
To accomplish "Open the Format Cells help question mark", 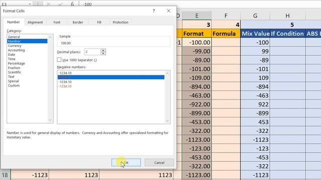I will 154,11.
